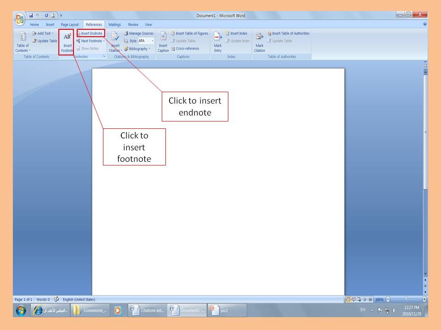Open the Page Layout tab

coord(70,25)
